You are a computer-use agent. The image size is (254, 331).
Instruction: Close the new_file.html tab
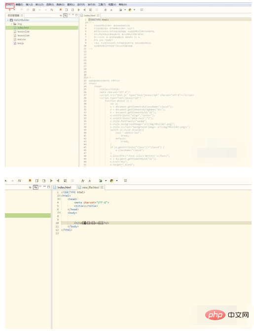coord(102,187)
